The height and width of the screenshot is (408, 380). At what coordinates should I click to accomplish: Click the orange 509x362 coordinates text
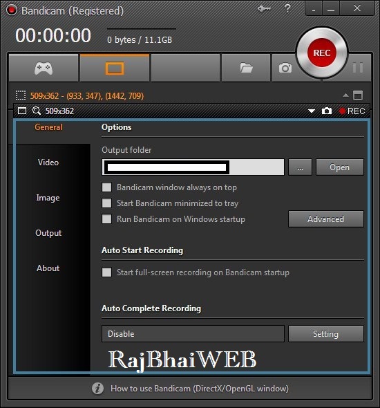(87, 96)
